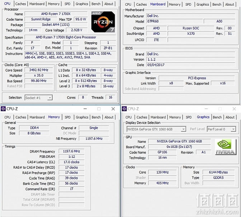Click the DRAM Frequency value 1197.6 MHz
The image size is (241, 217).
[71, 151]
